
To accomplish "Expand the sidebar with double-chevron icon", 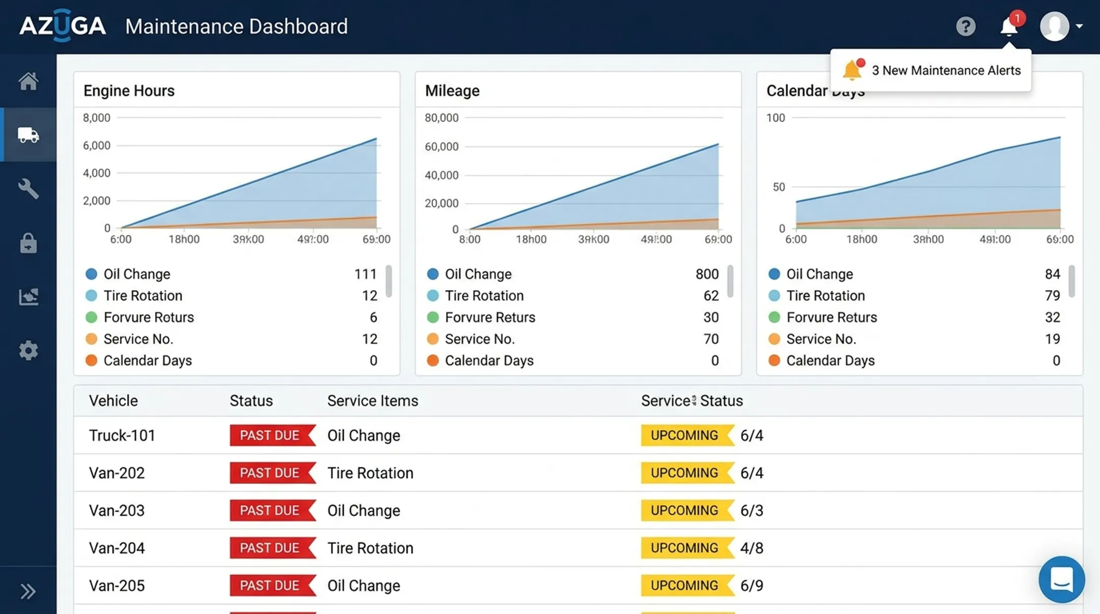I will [x=28, y=592].
